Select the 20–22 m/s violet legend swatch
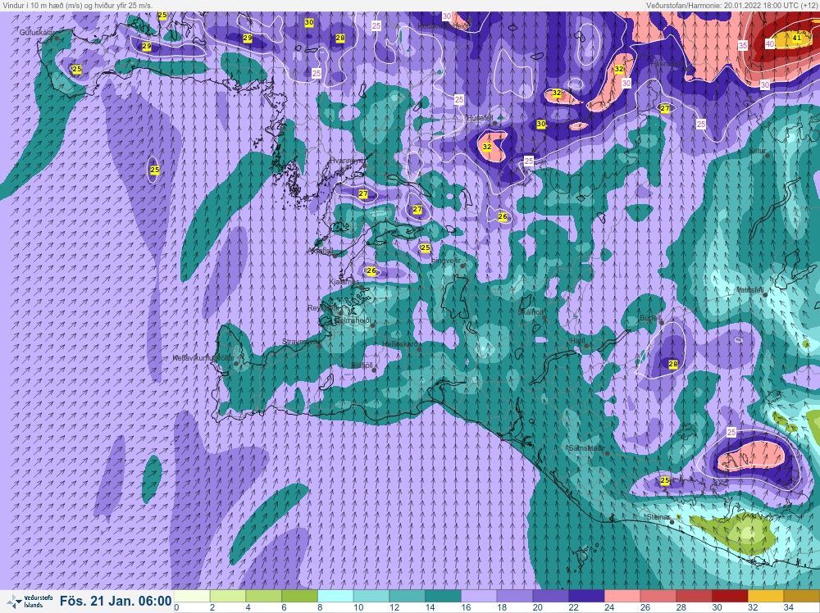Image resolution: width=820 pixels, height=613 pixels. (550, 597)
